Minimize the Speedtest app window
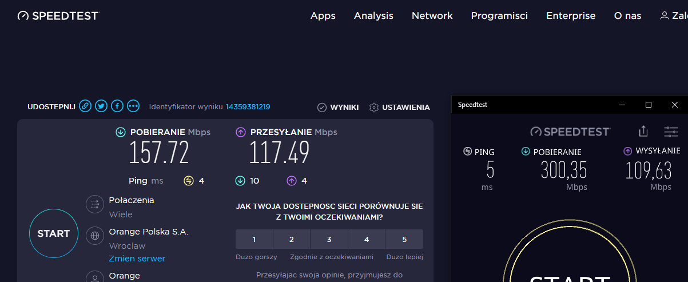Screen dimensions: 688x282 tap(622, 105)
